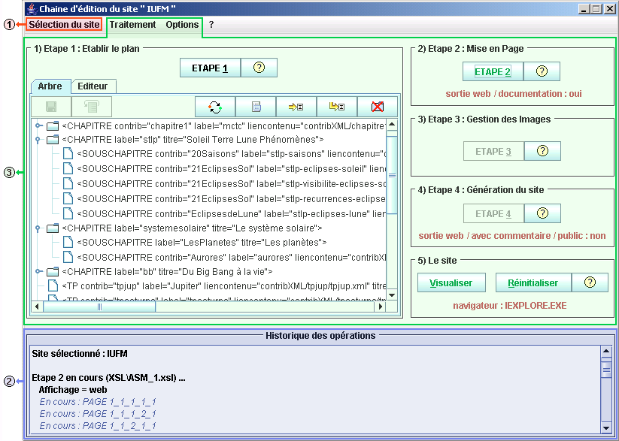Collapse the Le système solaire chapter
619x441 pixels.
pyautogui.click(x=38, y=228)
